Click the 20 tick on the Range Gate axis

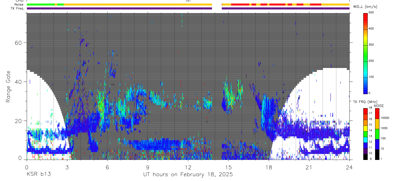pyautogui.click(x=18, y=121)
